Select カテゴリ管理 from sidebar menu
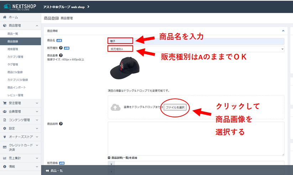 [15, 57]
